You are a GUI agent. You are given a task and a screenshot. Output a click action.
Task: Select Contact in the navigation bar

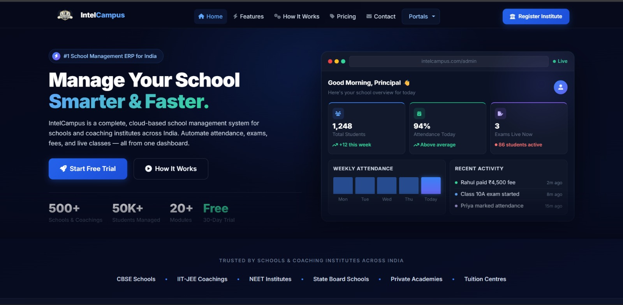381,17
